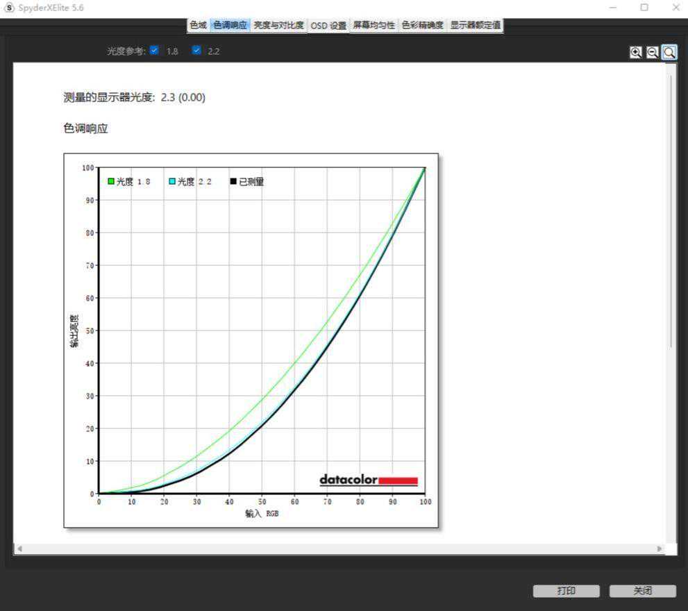The width and height of the screenshot is (688, 611).
Task: Click the zoom out magnifier icon
Action: click(653, 52)
